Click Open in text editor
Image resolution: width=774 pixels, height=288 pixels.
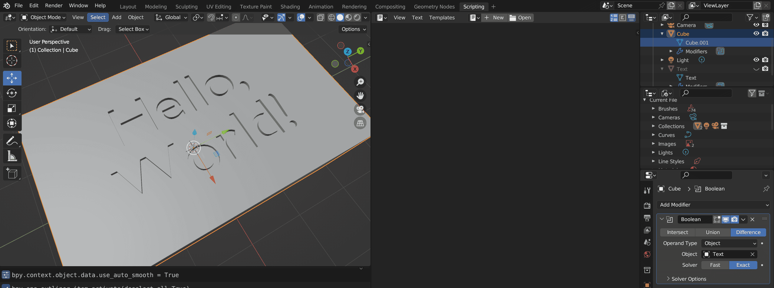point(520,18)
